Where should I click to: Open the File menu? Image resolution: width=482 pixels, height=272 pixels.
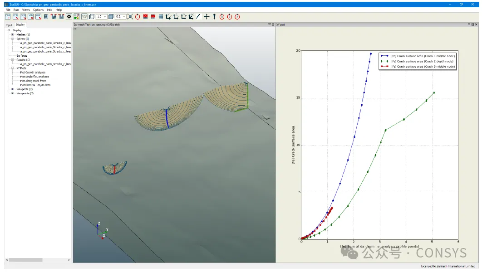[8, 10]
